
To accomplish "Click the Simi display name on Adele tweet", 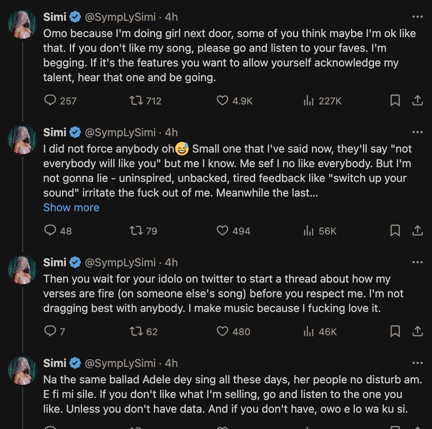I will (55, 363).
